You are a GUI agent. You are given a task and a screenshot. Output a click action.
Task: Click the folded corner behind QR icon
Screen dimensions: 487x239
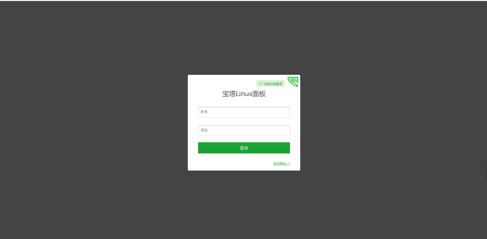(x=297, y=89)
